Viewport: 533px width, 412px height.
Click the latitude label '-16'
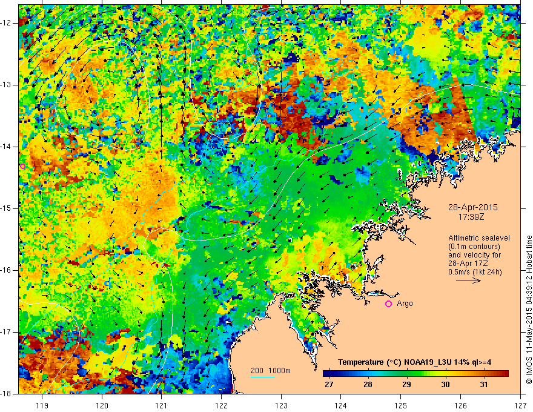coord(6,270)
